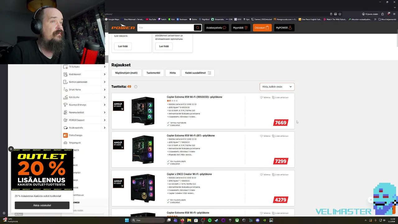Open the Firefox hamburger menu

[x=394, y=14]
